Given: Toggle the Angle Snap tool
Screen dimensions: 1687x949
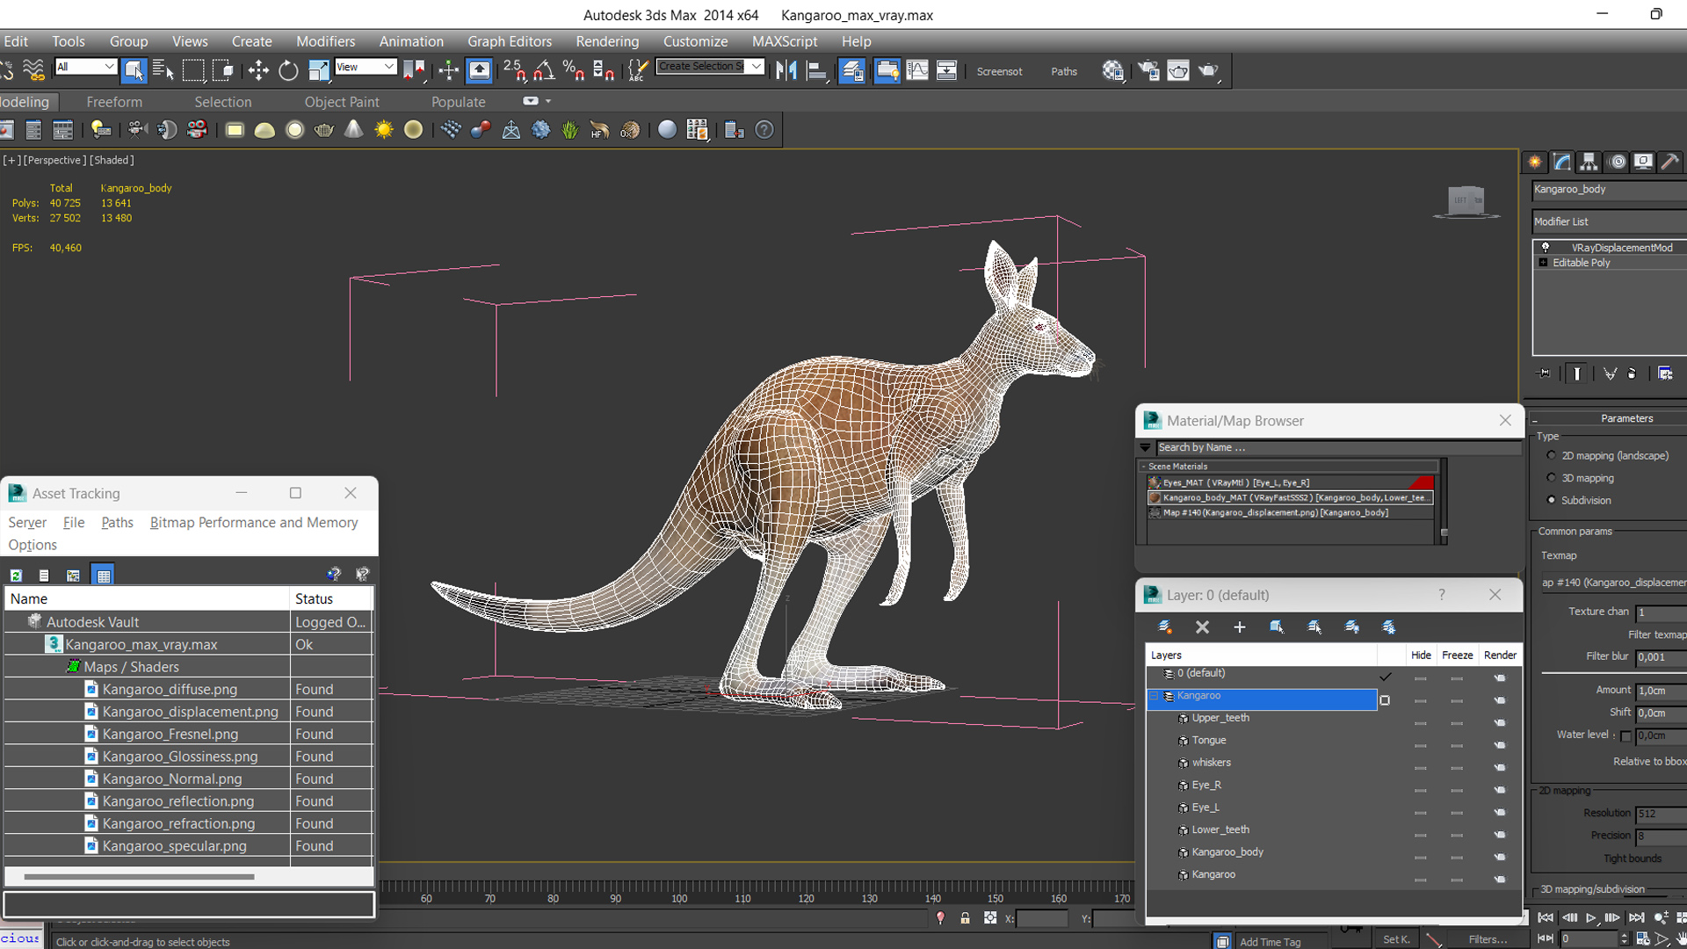Looking at the screenshot, I should [x=544, y=70].
